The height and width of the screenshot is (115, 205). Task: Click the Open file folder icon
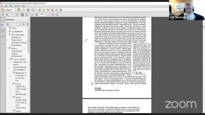(19, 10)
